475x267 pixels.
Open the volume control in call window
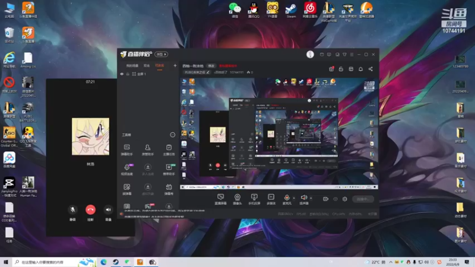point(108,209)
